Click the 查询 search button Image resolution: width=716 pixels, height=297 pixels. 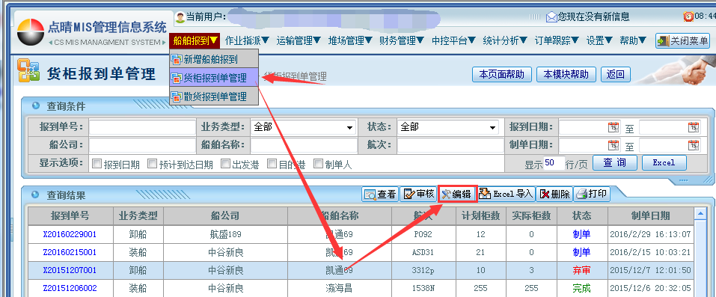(x=615, y=162)
